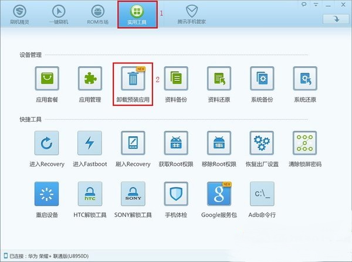Close the 刷机精灵 window

tap(343, 5)
